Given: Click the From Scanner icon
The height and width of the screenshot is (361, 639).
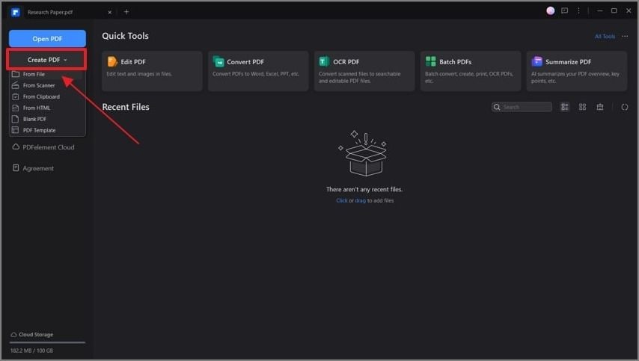Looking at the screenshot, I should pos(16,85).
